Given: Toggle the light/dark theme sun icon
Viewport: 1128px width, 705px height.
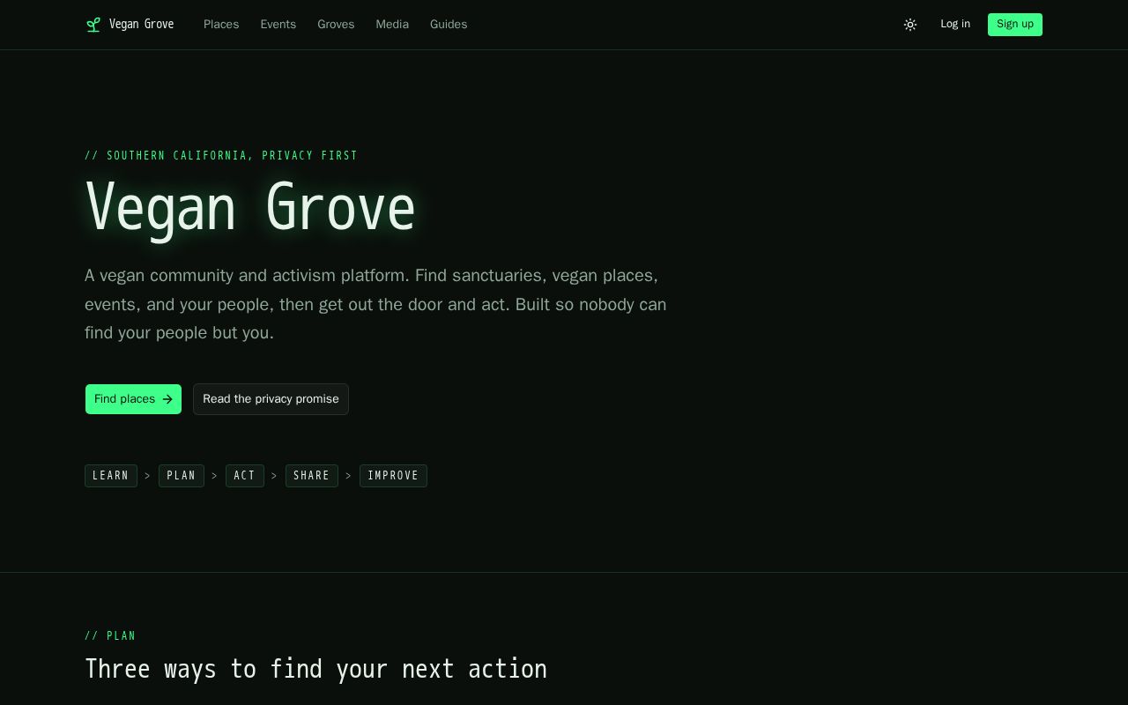Looking at the screenshot, I should point(910,25).
